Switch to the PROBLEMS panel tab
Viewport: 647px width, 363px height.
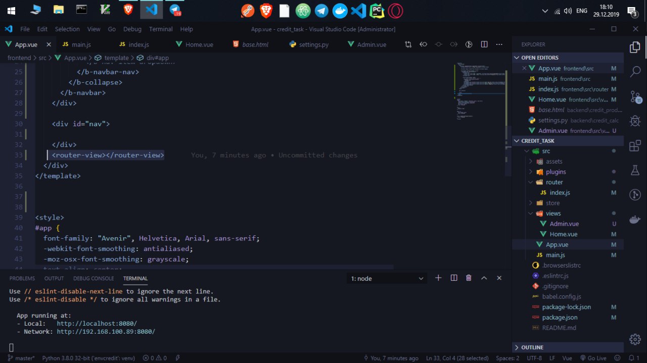point(22,278)
